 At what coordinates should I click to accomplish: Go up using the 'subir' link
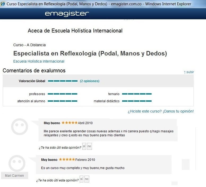pos(189,72)
